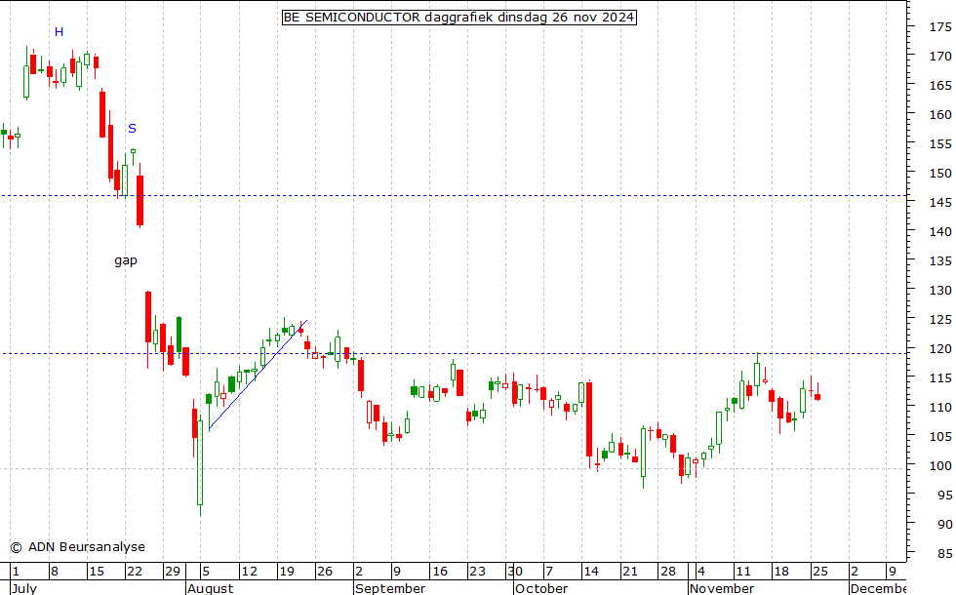Click date label "22" in July

point(135,572)
